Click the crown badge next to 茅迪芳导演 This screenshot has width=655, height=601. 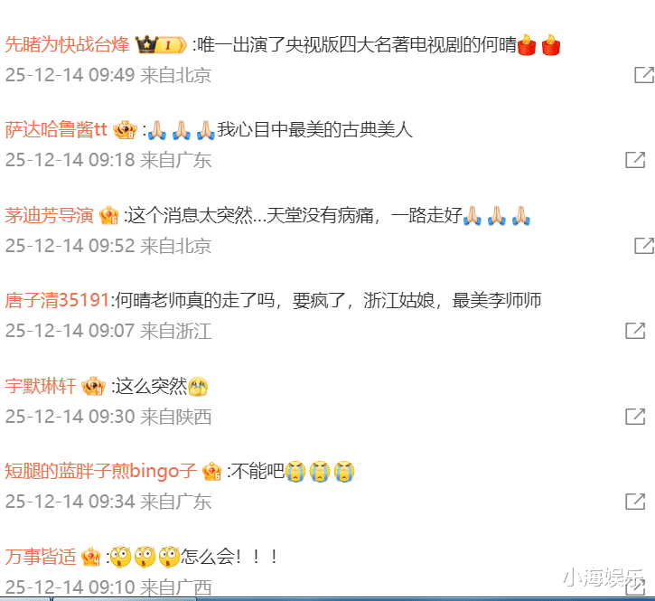click(108, 215)
